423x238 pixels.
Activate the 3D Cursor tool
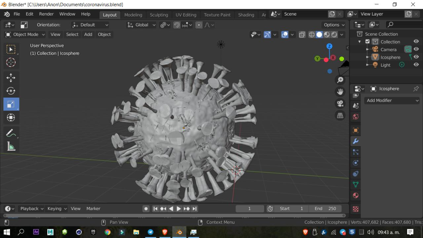point(11,62)
